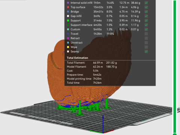Click Model printing time value 7h20m
Screen dimensions: 180x135
pyautogui.click(x=97, y=79)
